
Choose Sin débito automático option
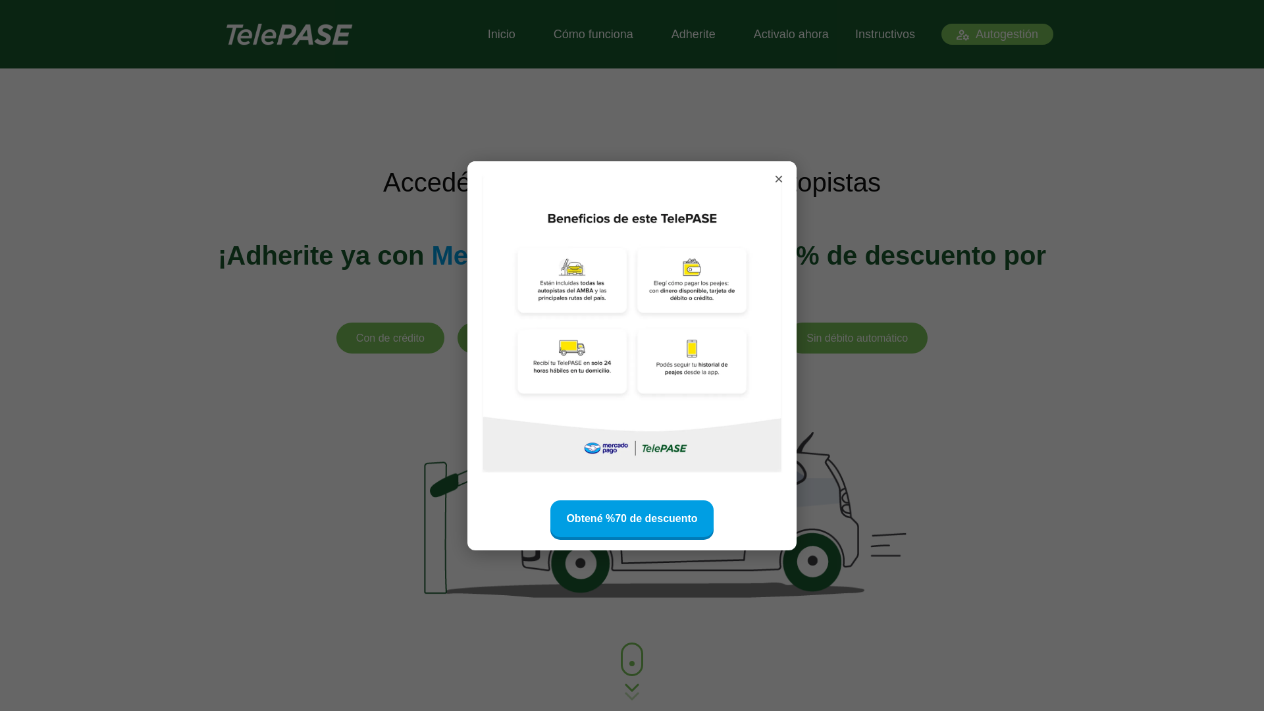pyautogui.click(x=857, y=338)
